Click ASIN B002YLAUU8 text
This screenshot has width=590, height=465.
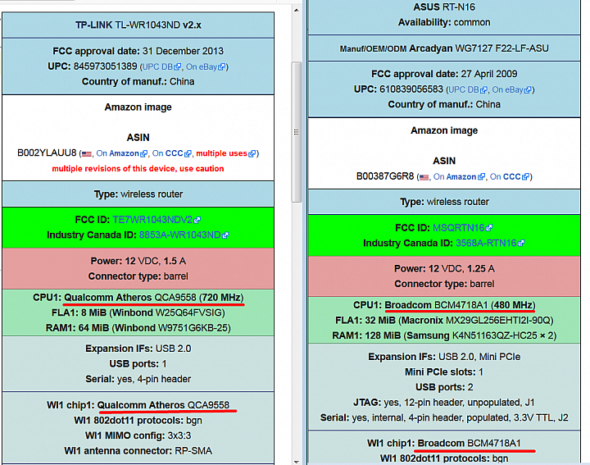coord(47,153)
